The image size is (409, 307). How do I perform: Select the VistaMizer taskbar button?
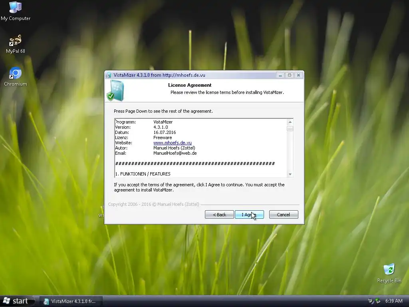coord(71,301)
